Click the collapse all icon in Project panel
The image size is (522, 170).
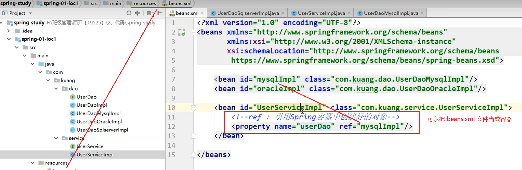pyautogui.click(x=137, y=13)
